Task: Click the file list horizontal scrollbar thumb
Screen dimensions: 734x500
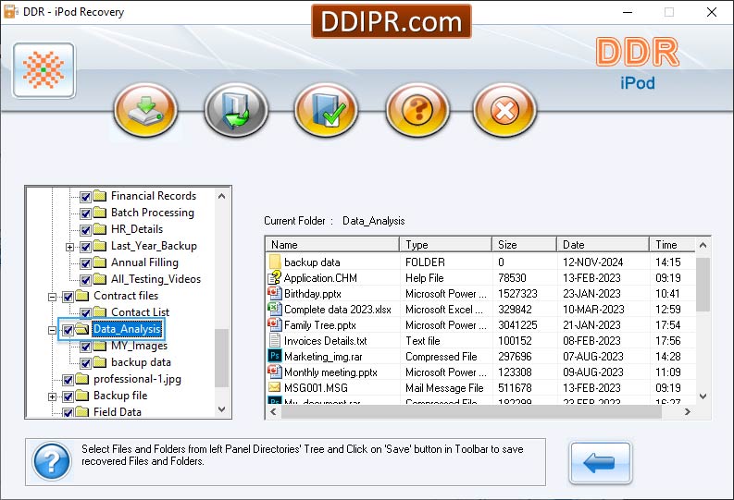Action: click(471, 411)
